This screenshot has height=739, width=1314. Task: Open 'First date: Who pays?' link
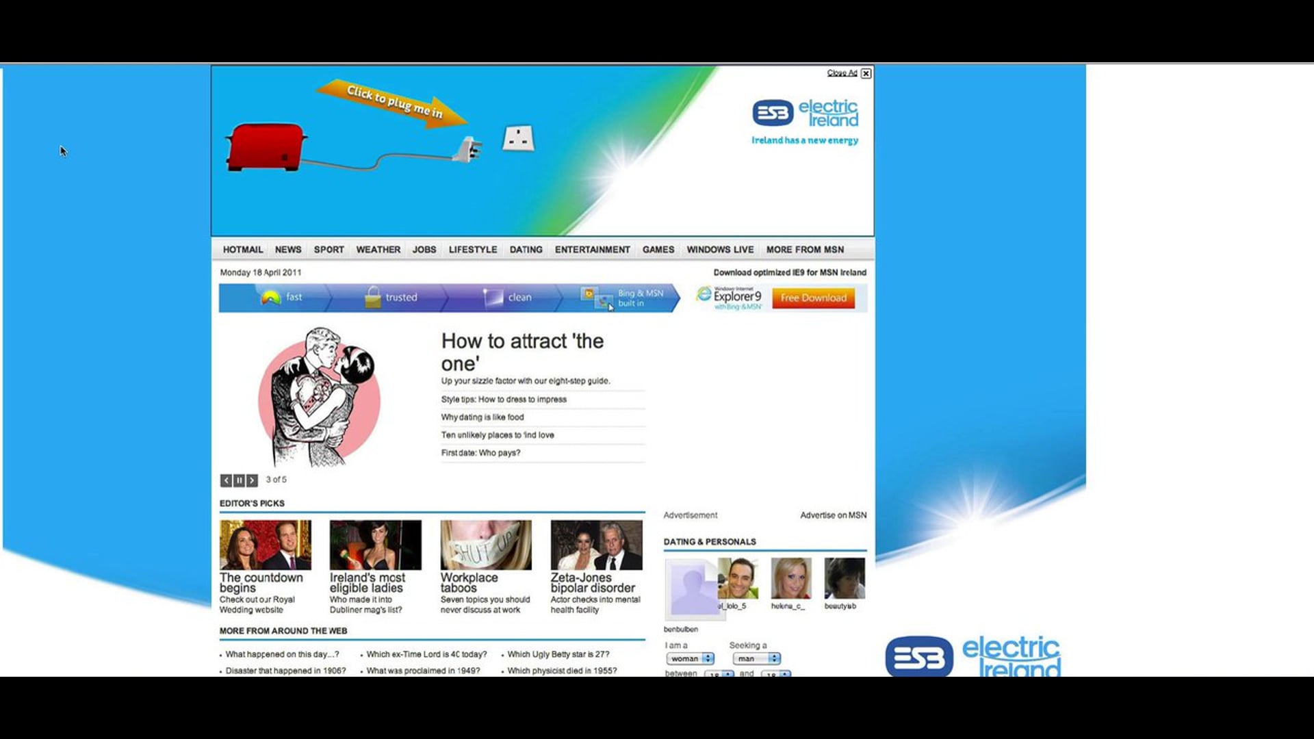(480, 453)
